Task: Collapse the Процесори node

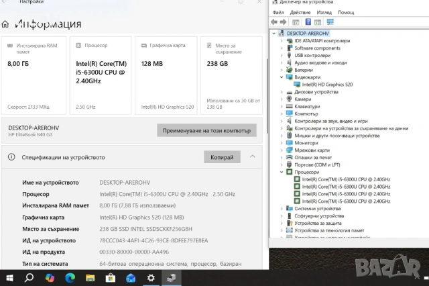Action: coord(282,172)
